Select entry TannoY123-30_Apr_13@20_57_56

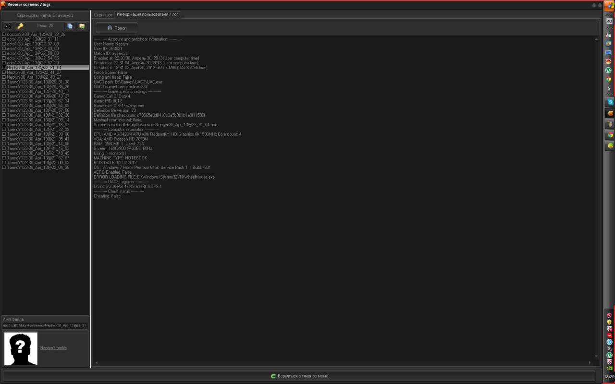click(38, 110)
